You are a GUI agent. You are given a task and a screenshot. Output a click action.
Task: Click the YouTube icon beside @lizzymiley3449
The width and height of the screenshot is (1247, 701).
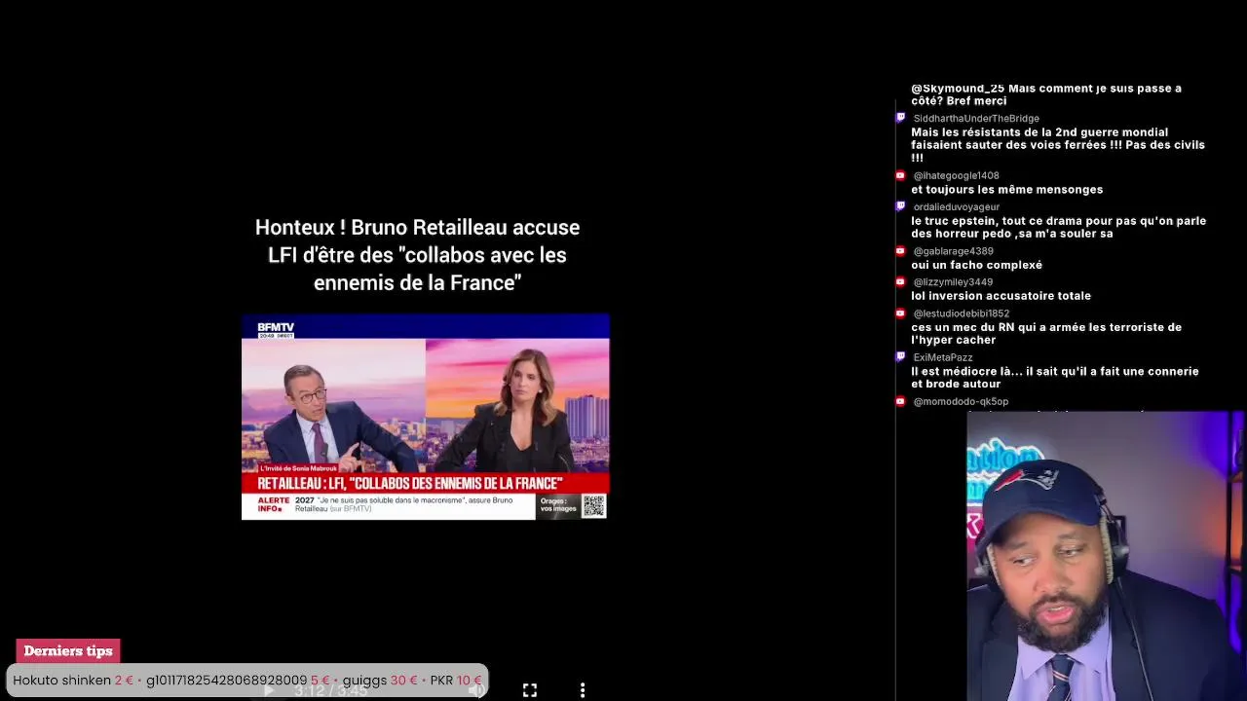pos(900,282)
